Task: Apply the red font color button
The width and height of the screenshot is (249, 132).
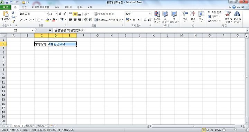Action: pos(54,20)
